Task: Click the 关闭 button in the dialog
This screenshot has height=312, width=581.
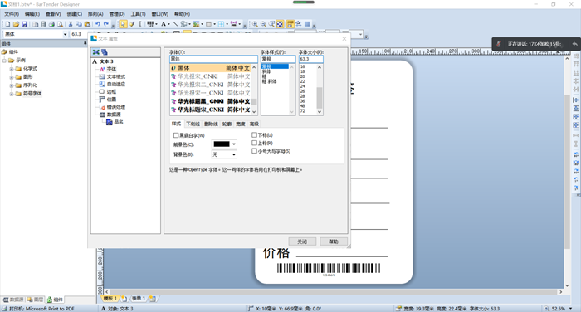Action: tap(302, 241)
